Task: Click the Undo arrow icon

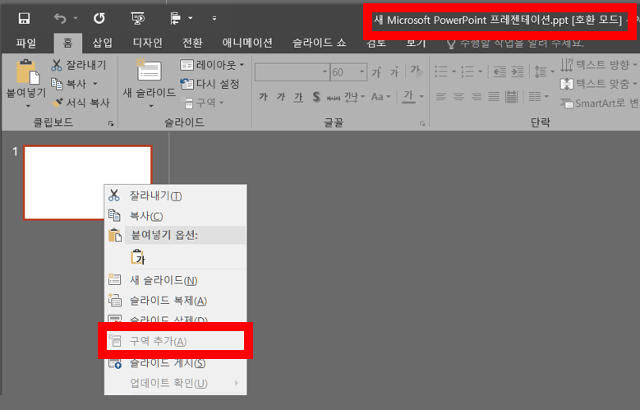Action: coord(60,18)
